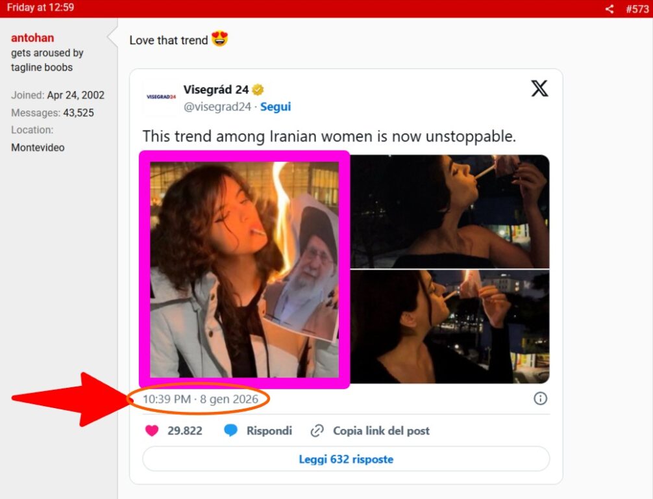Viewport: 653px width, 499px height.
Task: Click the Copia link del post text
Action: tap(381, 431)
